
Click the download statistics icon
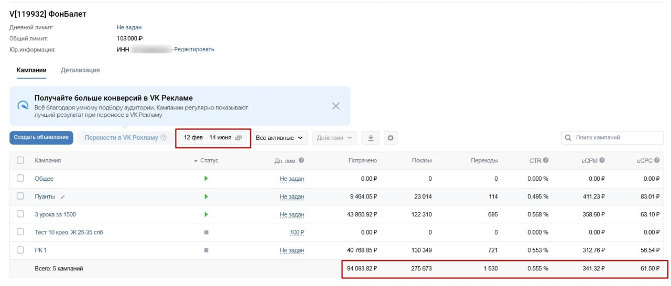[371, 138]
